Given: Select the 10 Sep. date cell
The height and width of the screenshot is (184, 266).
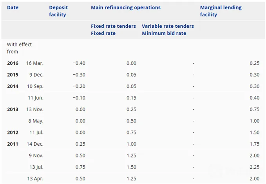Looking at the screenshot, I should [35, 86].
